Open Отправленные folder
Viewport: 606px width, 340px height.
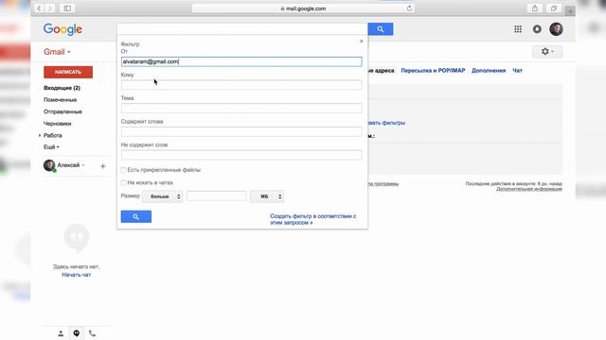point(62,111)
